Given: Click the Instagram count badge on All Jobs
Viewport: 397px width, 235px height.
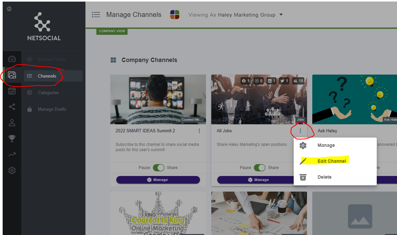Looking at the screenshot, I should point(259,81).
